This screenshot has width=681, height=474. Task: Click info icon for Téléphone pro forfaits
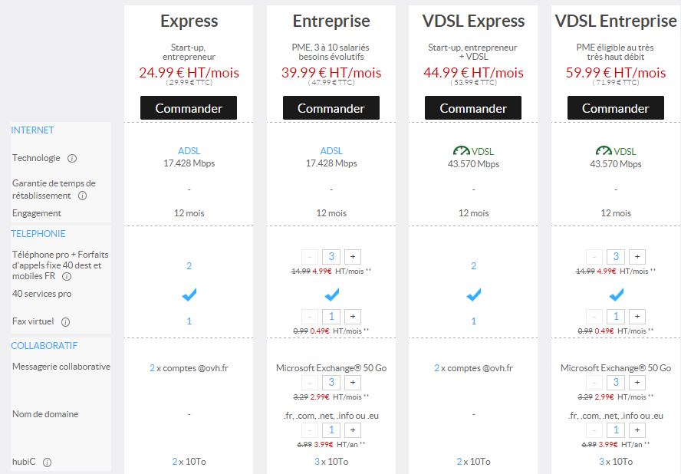[x=67, y=277]
